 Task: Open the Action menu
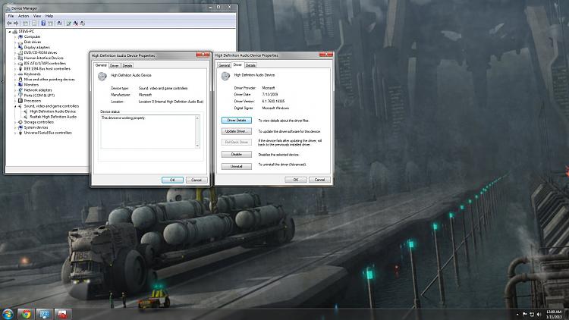click(x=24, y=16)
